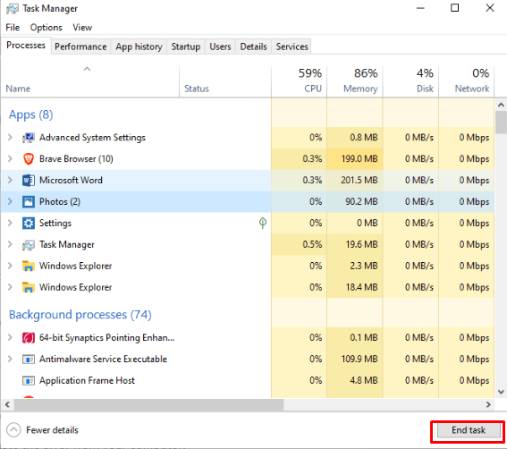Viewport: 507px width, 449px height.
Task: Switch to the Startup tab
Action: (x=186, y=47)
